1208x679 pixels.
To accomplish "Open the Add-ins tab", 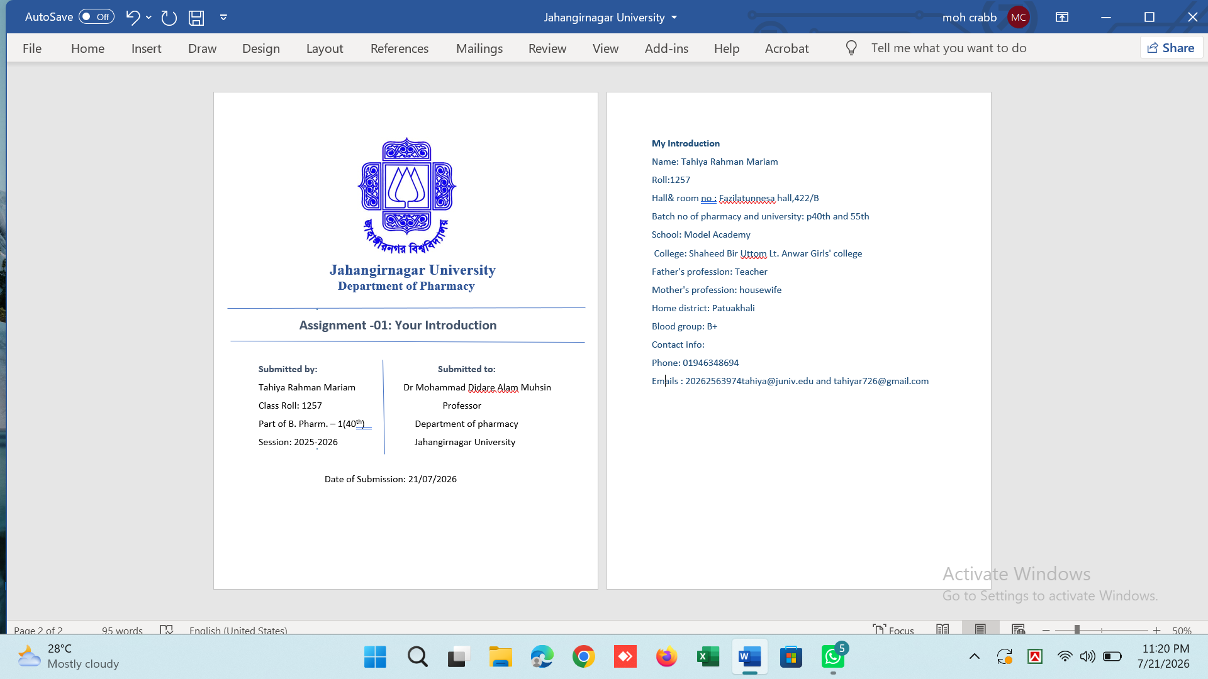I will pyautogui.click(x=666, y=48).
